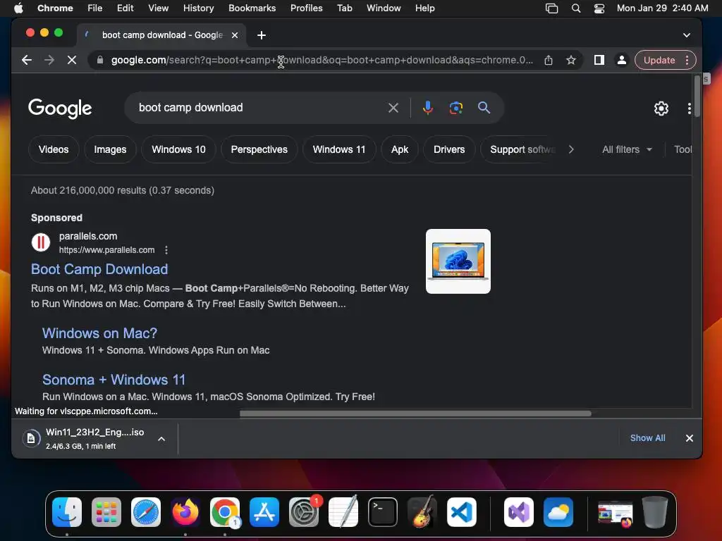The image size is (722, 541).
Task: Select the Apk filter chip
Action: pos(400,149)
